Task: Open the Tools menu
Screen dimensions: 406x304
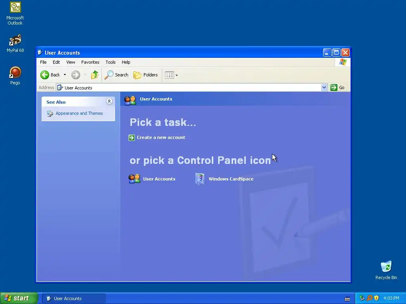Action: [111, 62]
